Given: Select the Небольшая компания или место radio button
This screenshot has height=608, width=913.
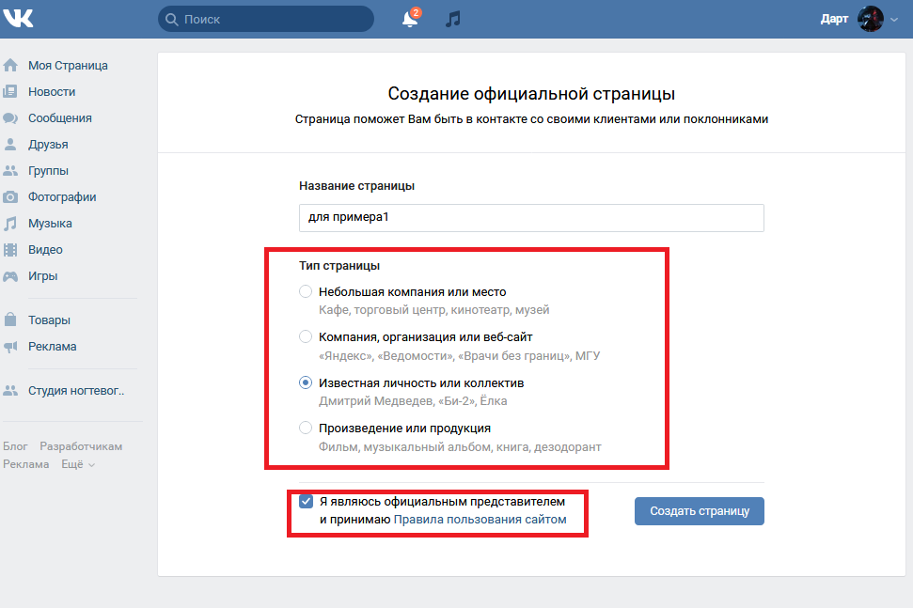Looking at the screenshot, I should [x=306, y=291].
